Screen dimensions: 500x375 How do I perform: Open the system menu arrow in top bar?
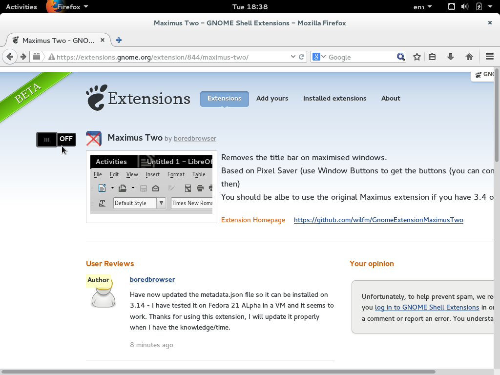point(490,7)
